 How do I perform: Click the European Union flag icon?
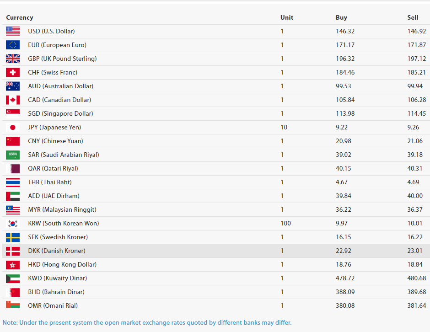coord(13,45)
